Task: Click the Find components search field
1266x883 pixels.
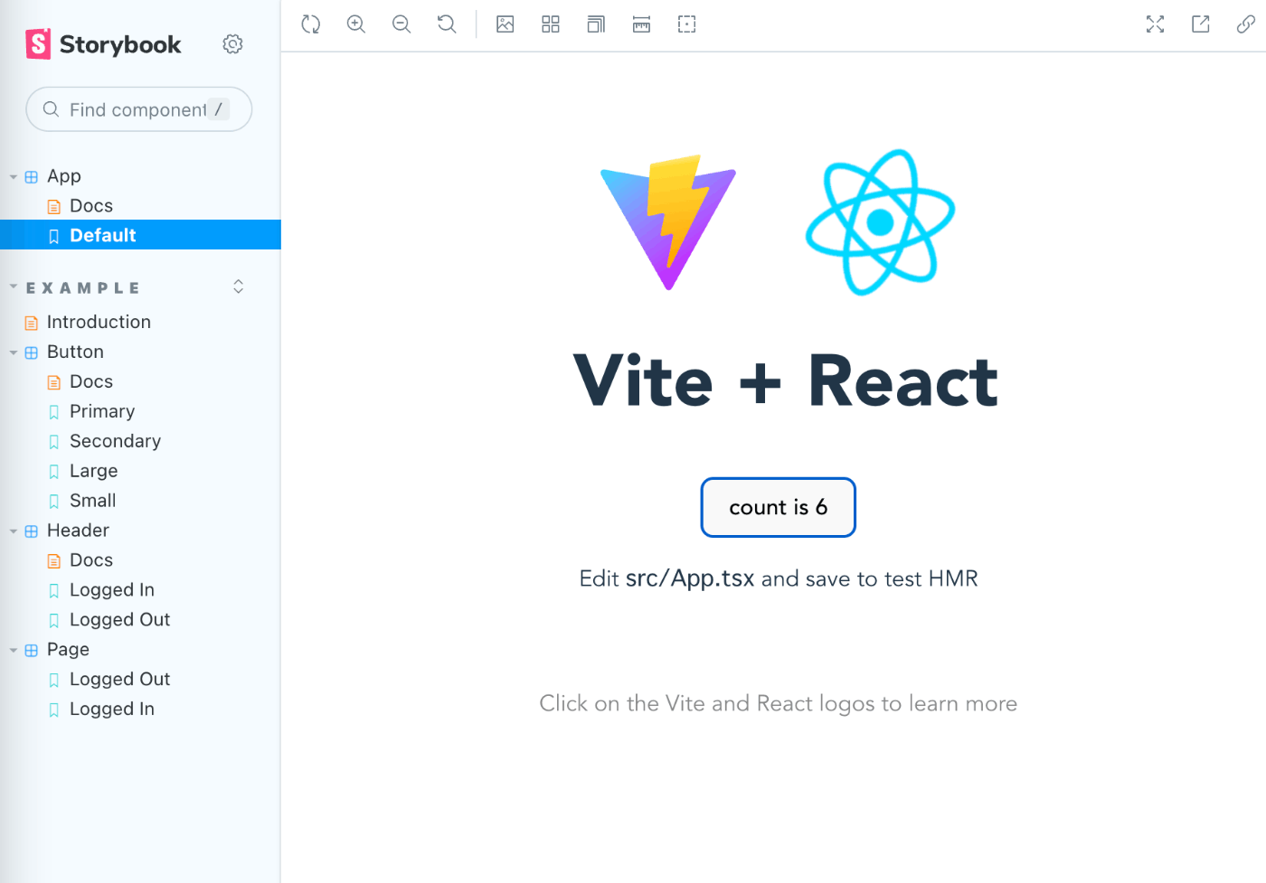Action: [x=138, y=109]
